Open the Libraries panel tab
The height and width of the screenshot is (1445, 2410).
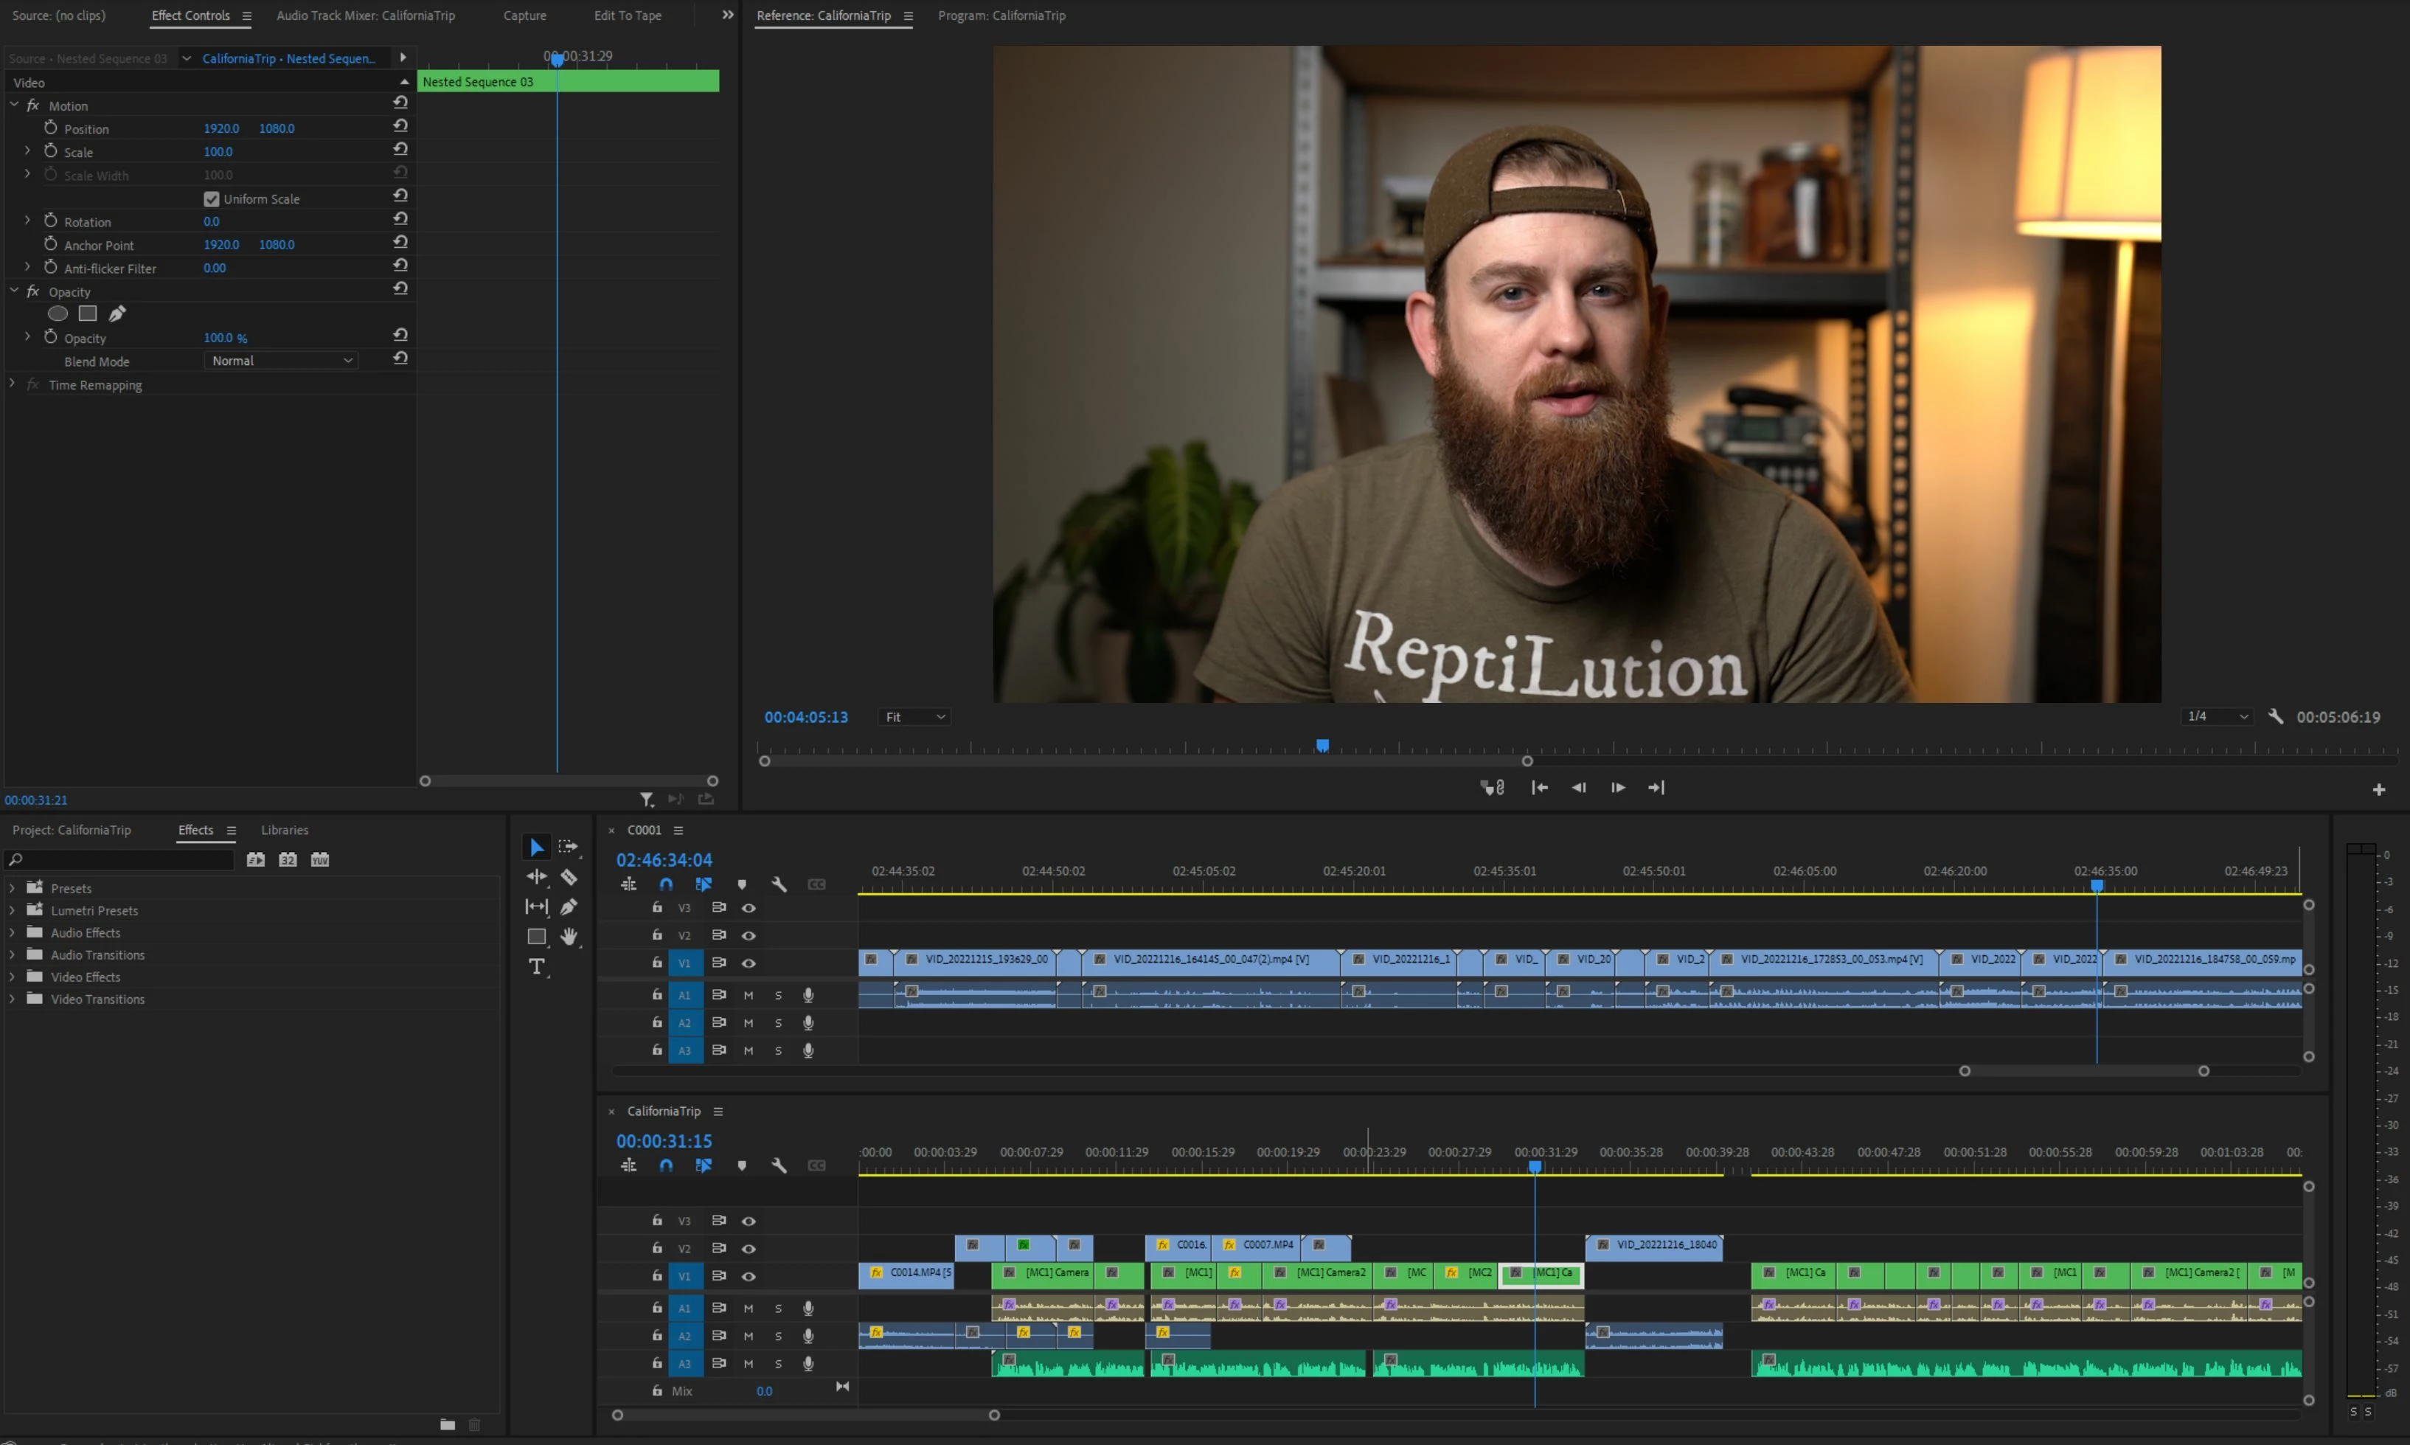[x=284, y=831]
